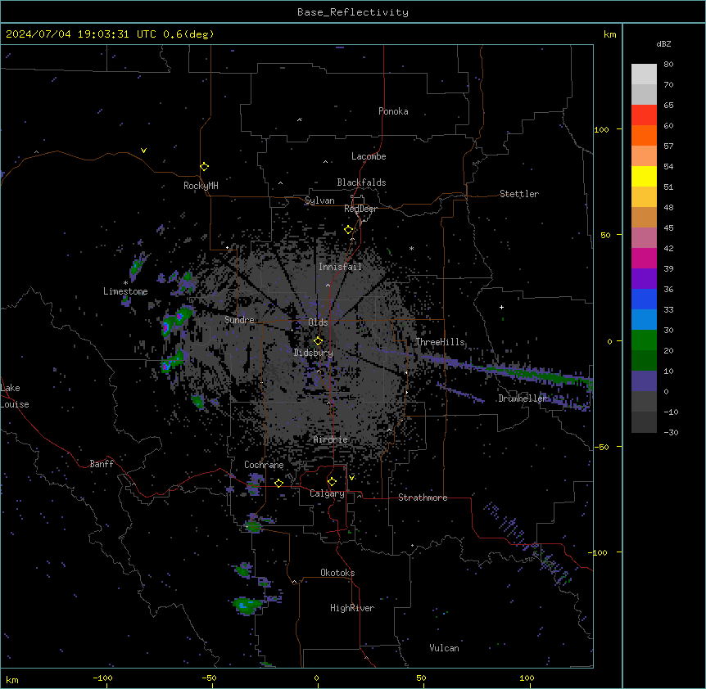Screen dimensions: 706x689
Task: Select the RockyMH label
Action: 201,186
